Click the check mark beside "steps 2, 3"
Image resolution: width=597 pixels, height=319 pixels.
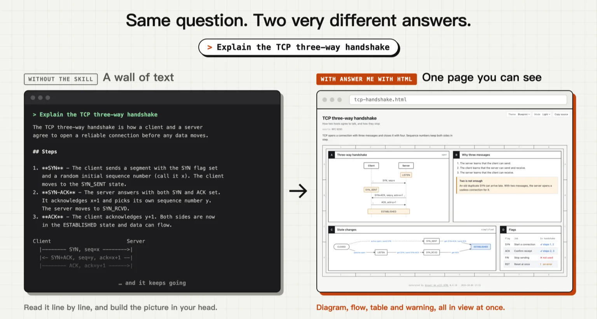tap(541, 251)
